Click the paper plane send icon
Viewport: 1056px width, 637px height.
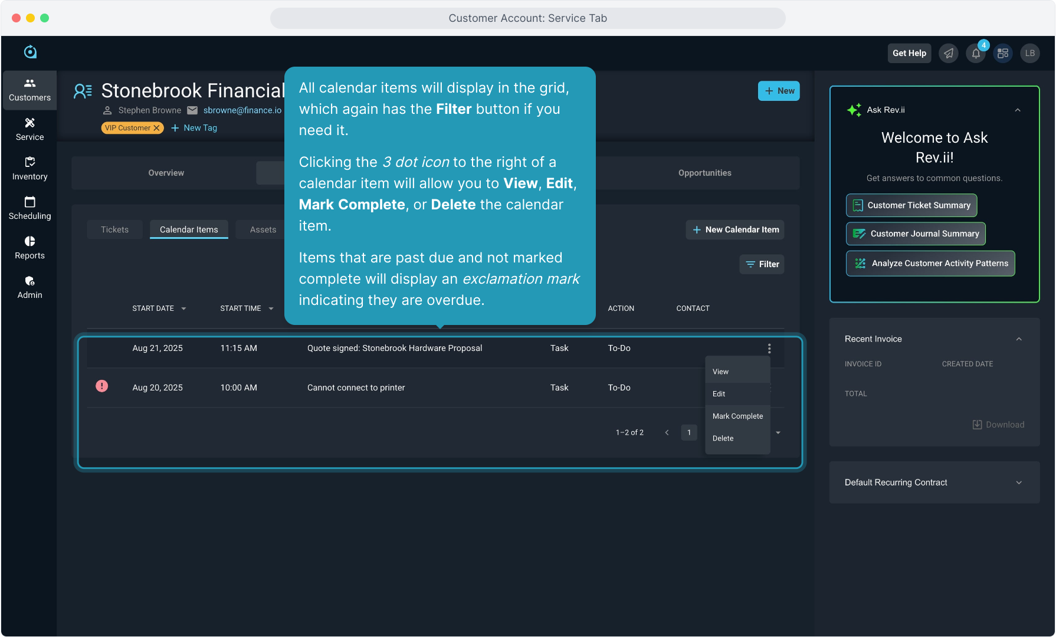(949, 54)
